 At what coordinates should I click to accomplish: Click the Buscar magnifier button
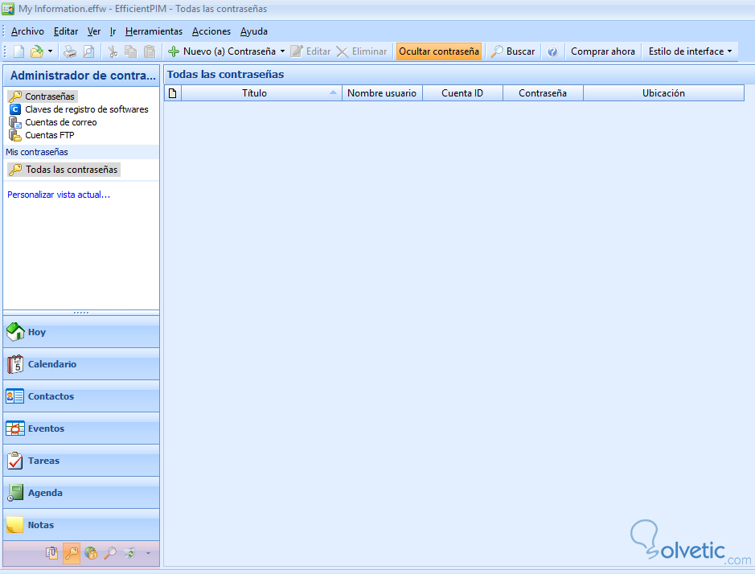pyautogui.click(x=513, y=51)
